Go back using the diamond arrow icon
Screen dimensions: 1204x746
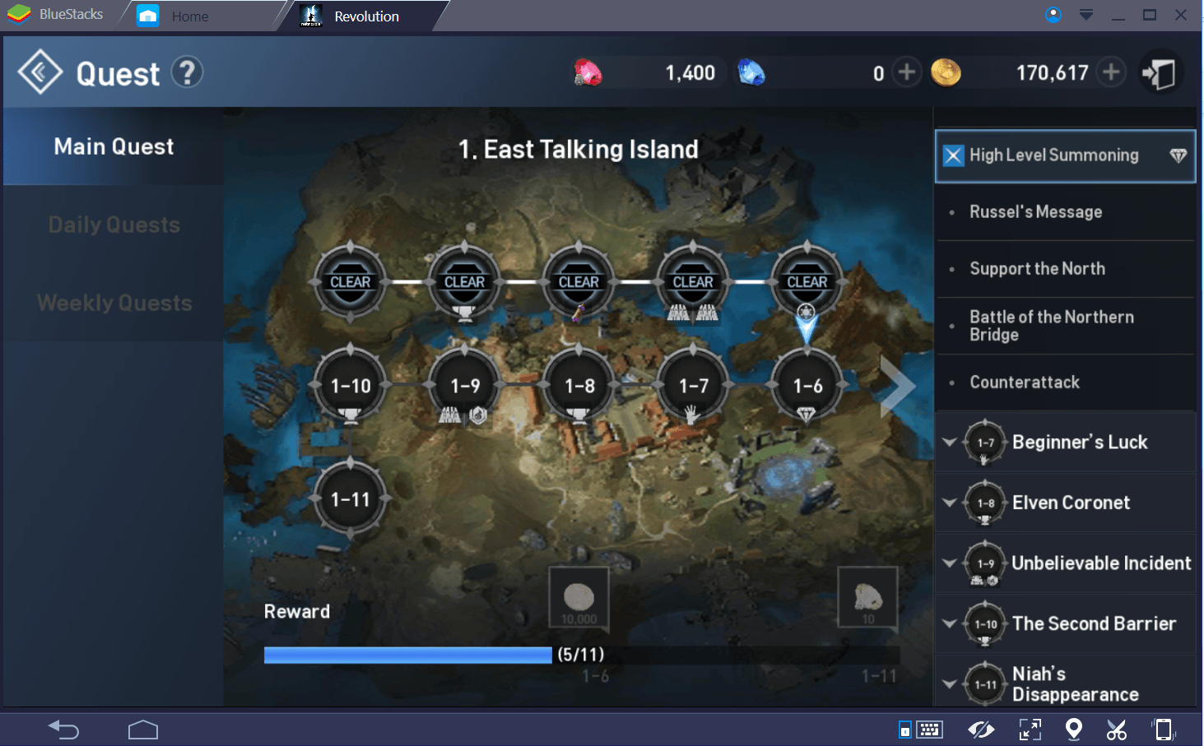pyautogui.click(x=40, y=72)
